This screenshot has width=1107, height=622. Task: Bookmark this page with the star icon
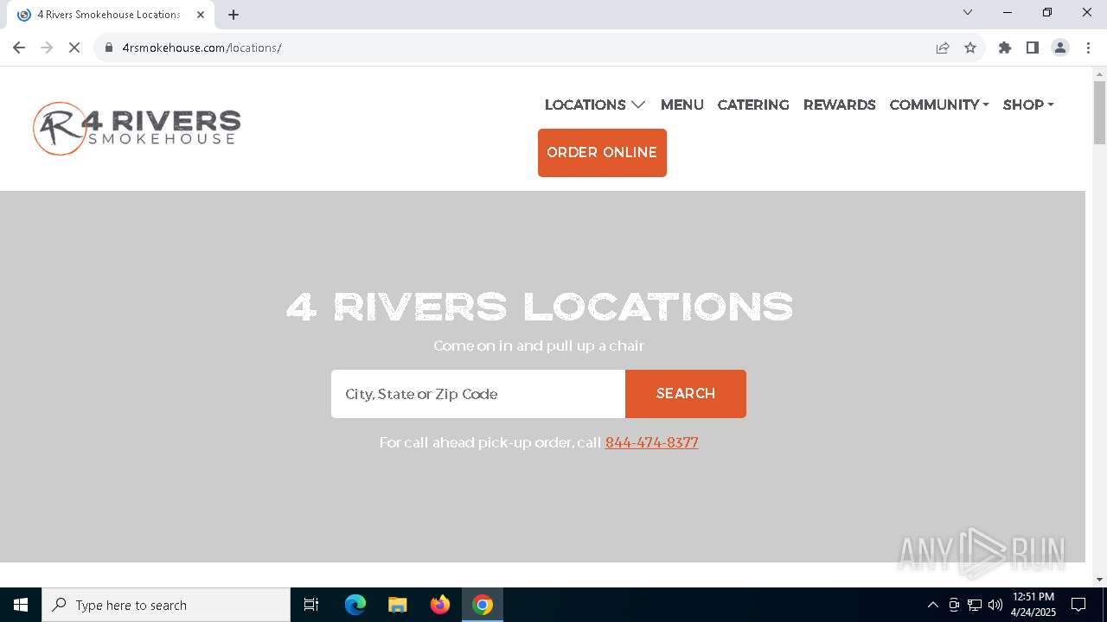[970, 48]
